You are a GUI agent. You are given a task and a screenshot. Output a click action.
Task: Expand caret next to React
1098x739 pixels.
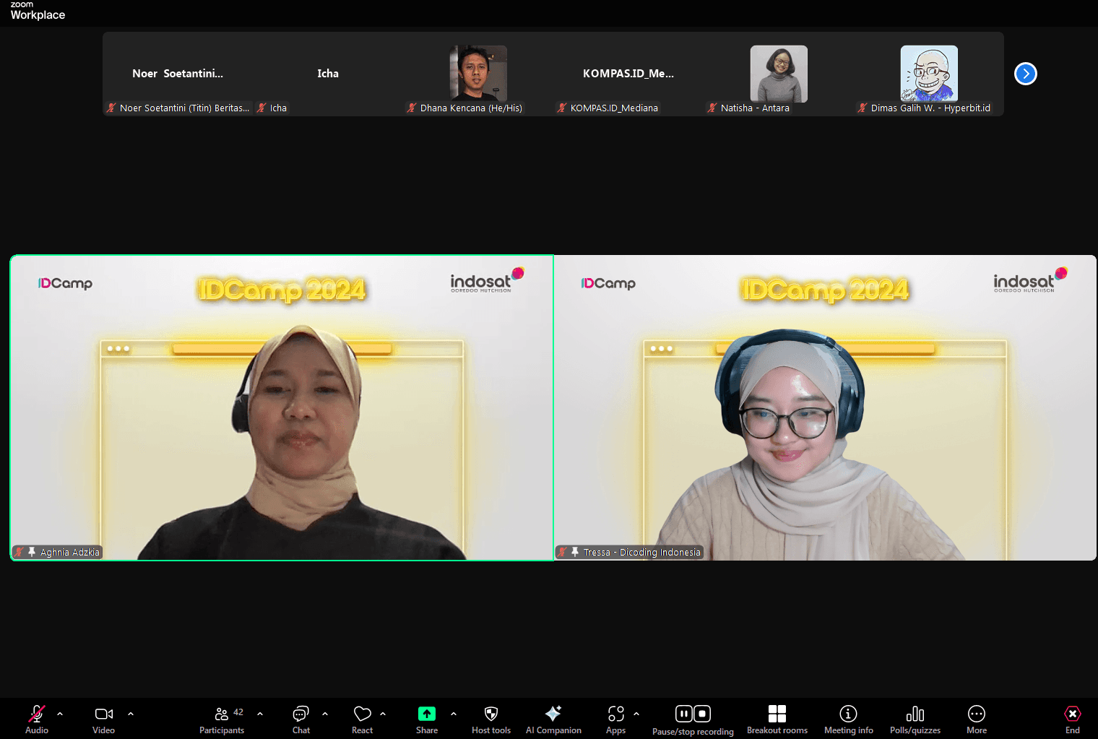pyautogui.click(x=383, y=714)
